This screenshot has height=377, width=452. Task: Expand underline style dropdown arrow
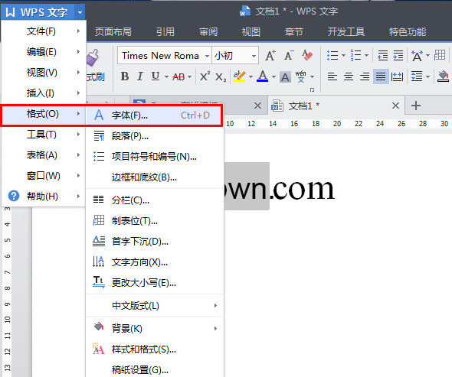click(166, 76)
